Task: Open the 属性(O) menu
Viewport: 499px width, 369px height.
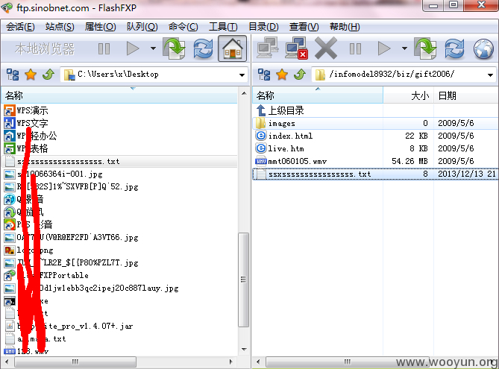Action: point(100,27)
